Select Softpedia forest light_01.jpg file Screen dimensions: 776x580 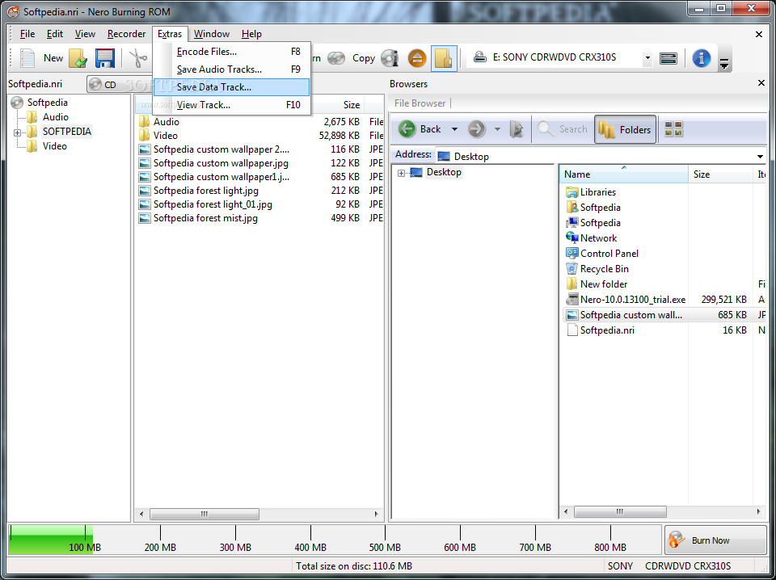[x=260, y=204]
